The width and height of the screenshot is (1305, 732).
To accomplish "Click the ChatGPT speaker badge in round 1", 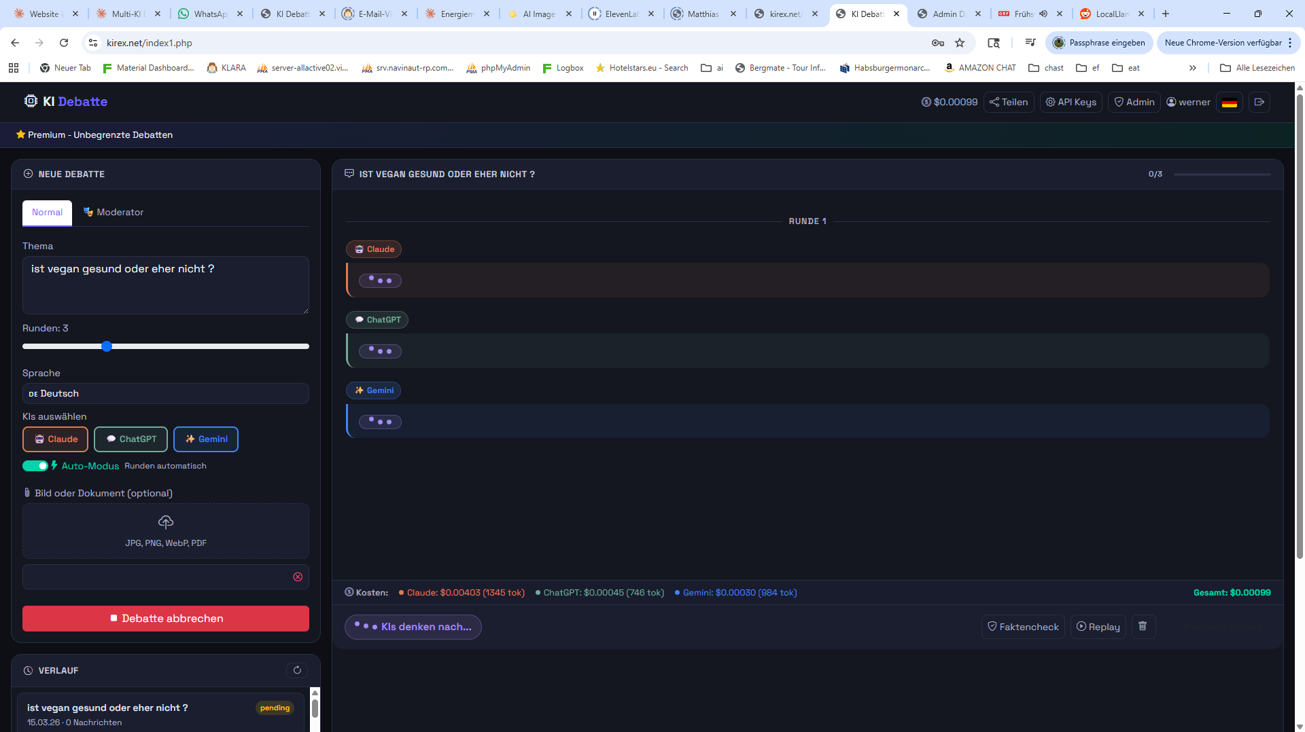I will pos(377,320).
